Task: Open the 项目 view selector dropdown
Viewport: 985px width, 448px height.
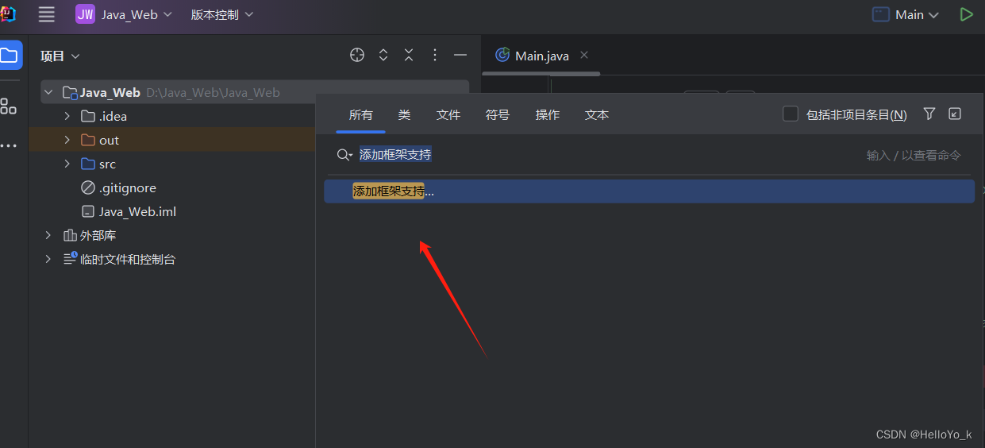Action: tap(60, 56)
